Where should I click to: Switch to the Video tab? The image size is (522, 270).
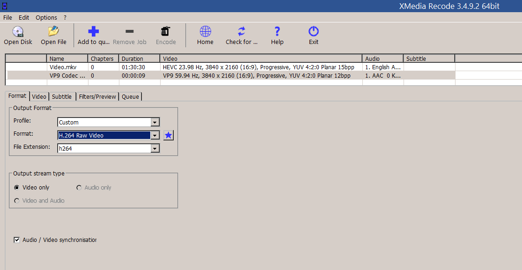[x=39, y=96]
